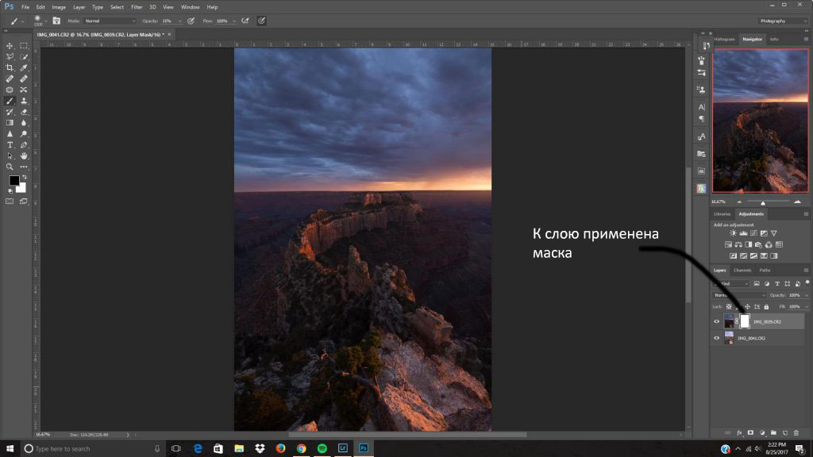Open the Tool Preset picker arrow

(x=22, y=21)
